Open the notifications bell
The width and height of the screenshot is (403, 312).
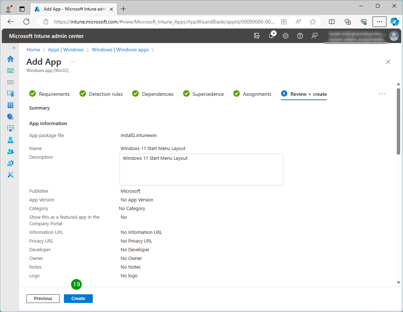271,36
